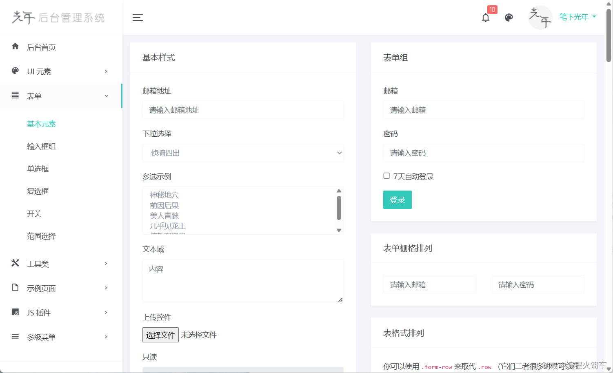
Task: Expand the UI 元素 menu arrow
Action: click(x=106, y=71)
